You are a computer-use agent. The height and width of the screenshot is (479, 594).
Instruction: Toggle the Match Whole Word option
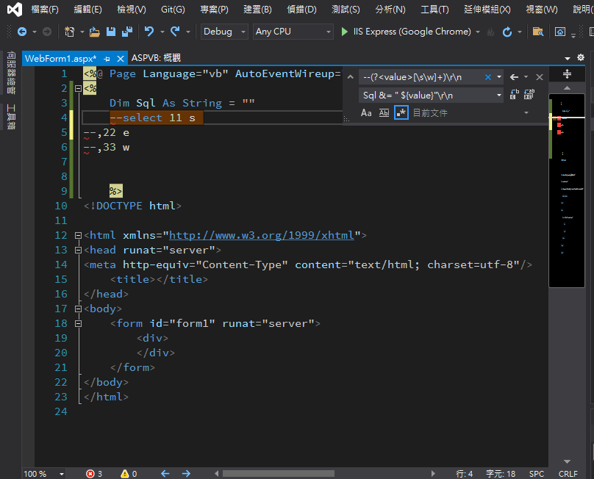point(384,112)
